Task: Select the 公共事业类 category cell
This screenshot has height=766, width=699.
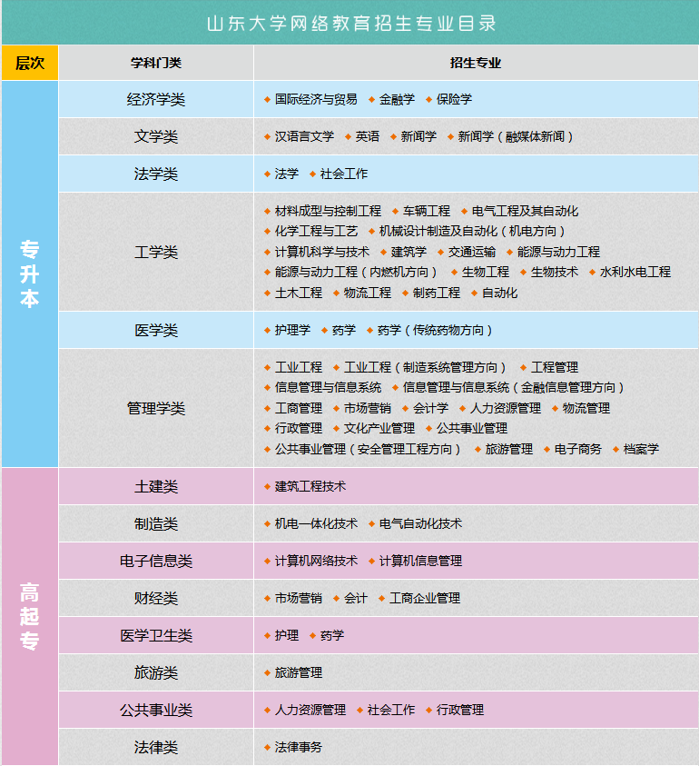Action: click(x=156, y=710)
